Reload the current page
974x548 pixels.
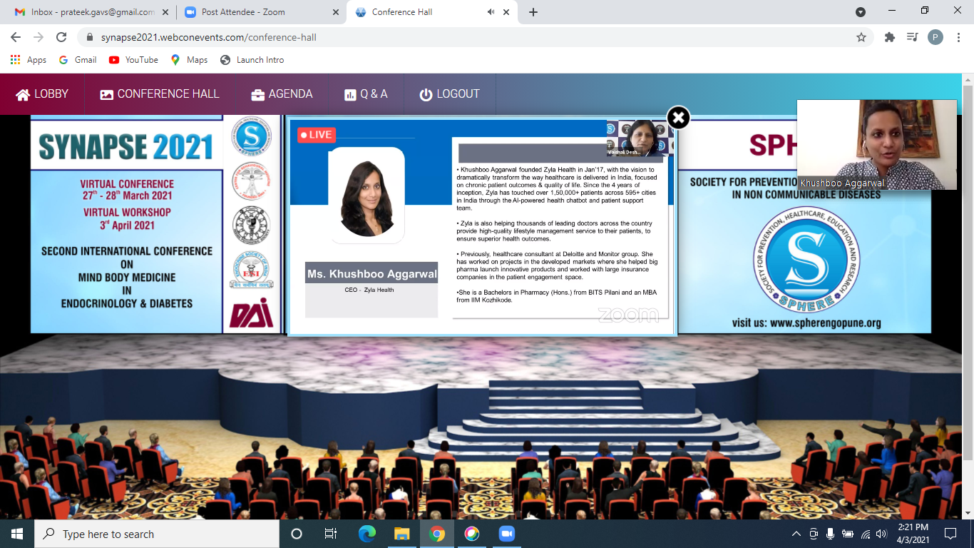pyautogui.click(x=61, y=37)
